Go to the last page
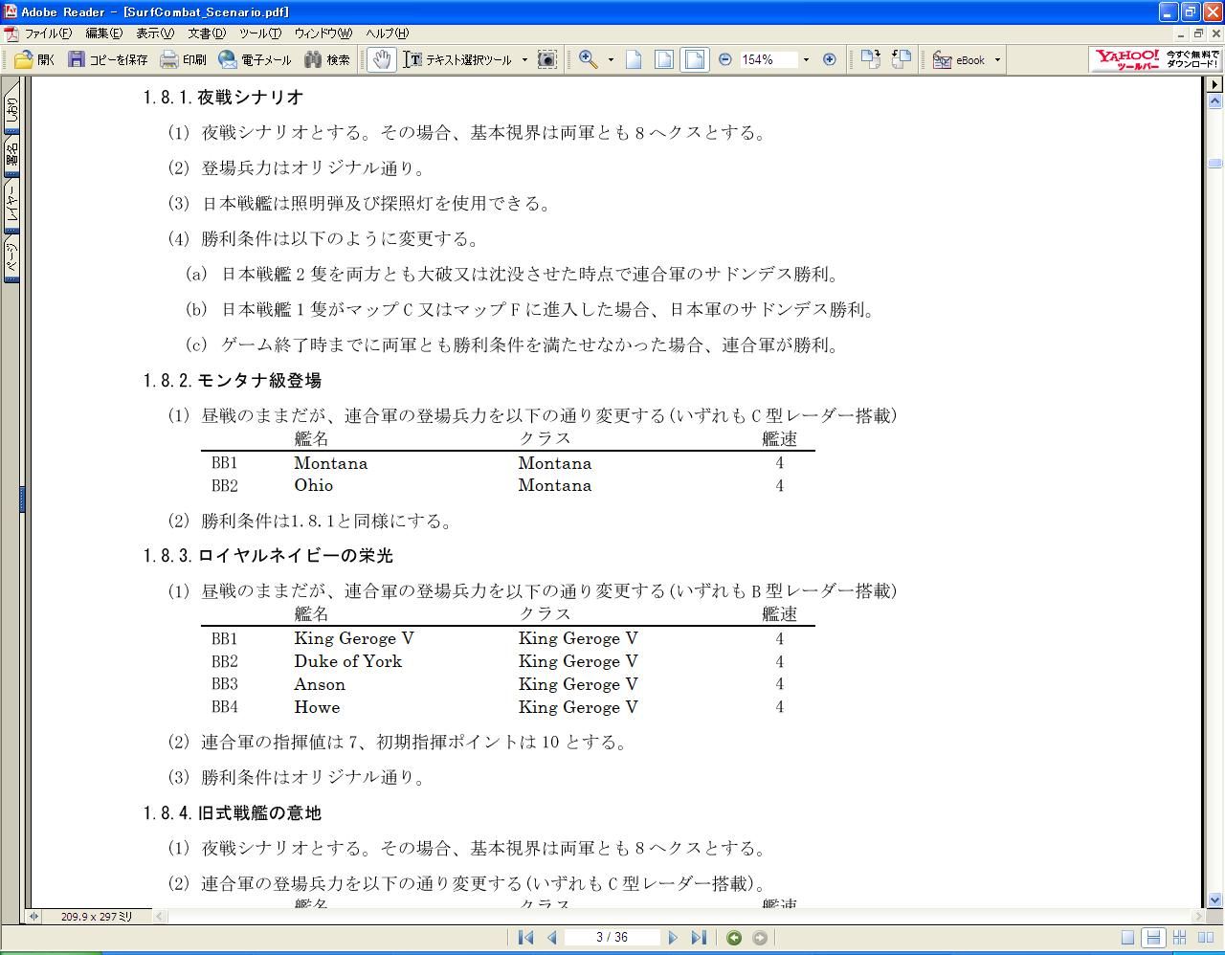 (698, 938)
